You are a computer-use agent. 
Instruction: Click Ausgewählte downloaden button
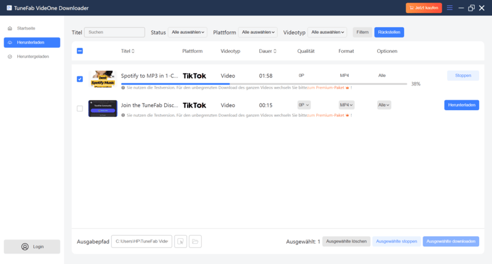pyautogui.click(x=451, y=241)
